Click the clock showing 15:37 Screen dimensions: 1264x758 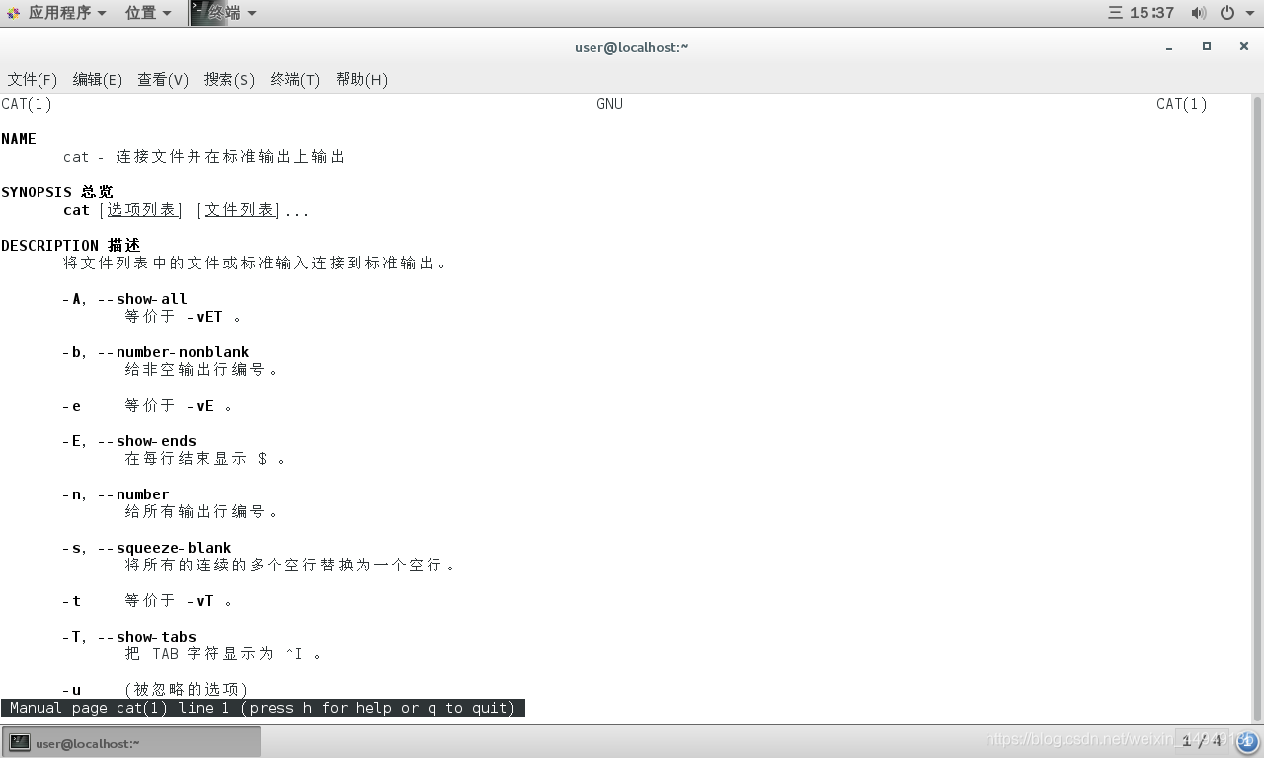1151,13
